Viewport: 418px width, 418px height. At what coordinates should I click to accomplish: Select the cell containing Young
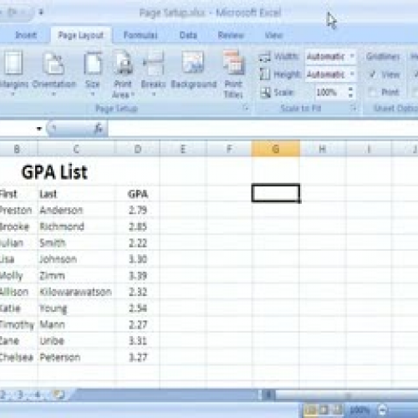76,308
